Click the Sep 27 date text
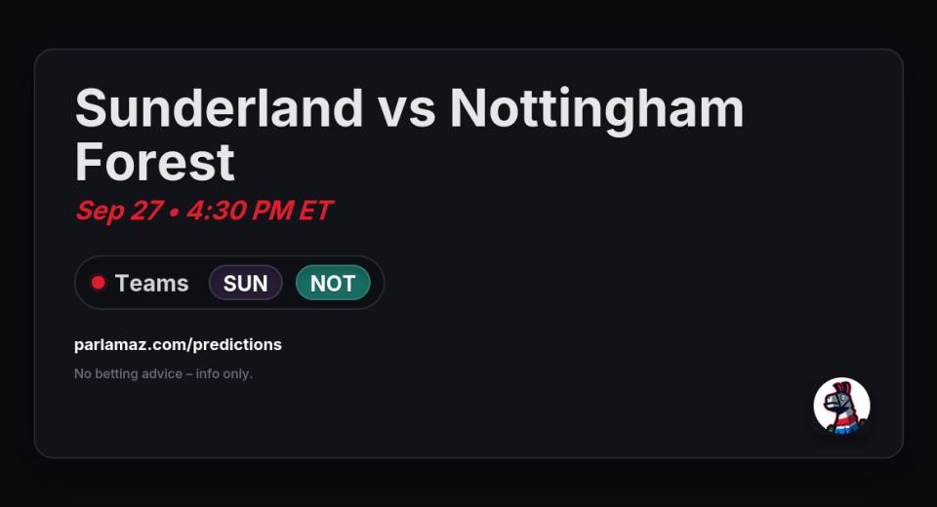The height and width of the screenshot is (507, 937). (x=118, y=210)
